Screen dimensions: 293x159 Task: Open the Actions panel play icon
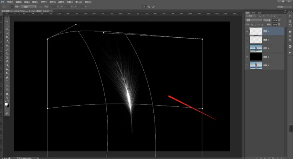point(290,53)
